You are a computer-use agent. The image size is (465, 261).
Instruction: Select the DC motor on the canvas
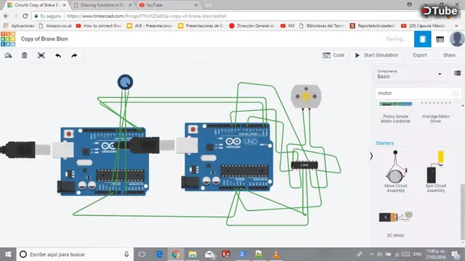[x=306, y=96]
